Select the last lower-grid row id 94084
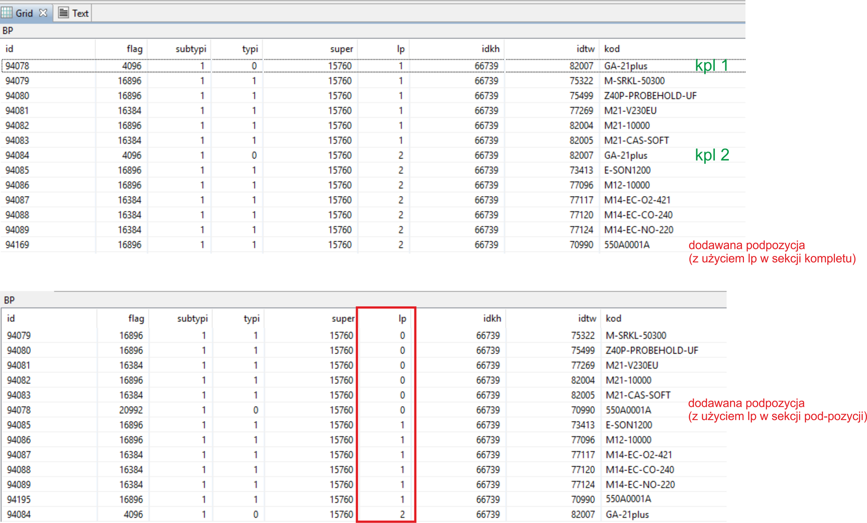Viewport: 867px width, 523px height. point(19,514)
